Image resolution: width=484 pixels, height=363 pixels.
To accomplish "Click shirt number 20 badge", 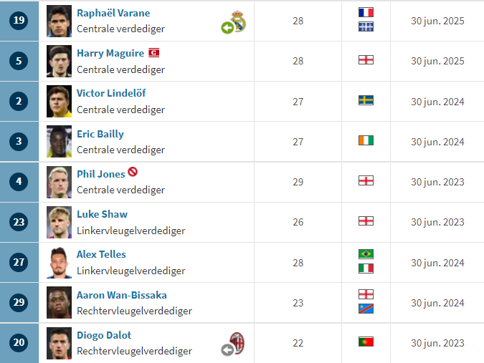I will [x=19, y=342].
